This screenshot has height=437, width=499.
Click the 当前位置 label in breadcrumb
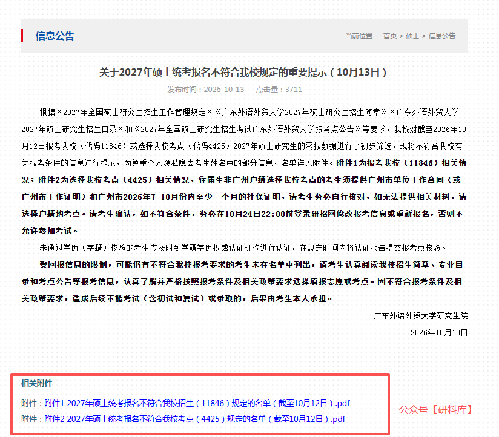[x=359, y=36]
